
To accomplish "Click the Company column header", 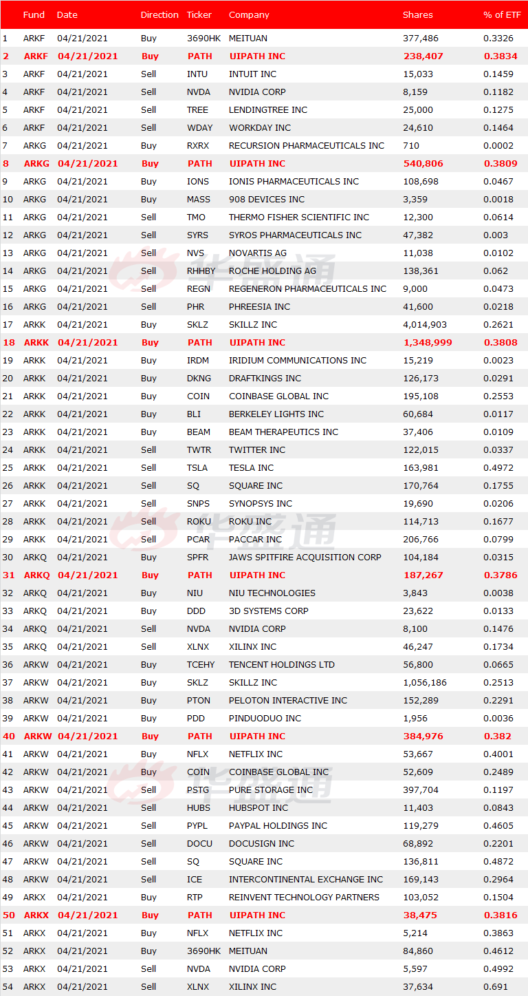I will click(x=249, y=14).
